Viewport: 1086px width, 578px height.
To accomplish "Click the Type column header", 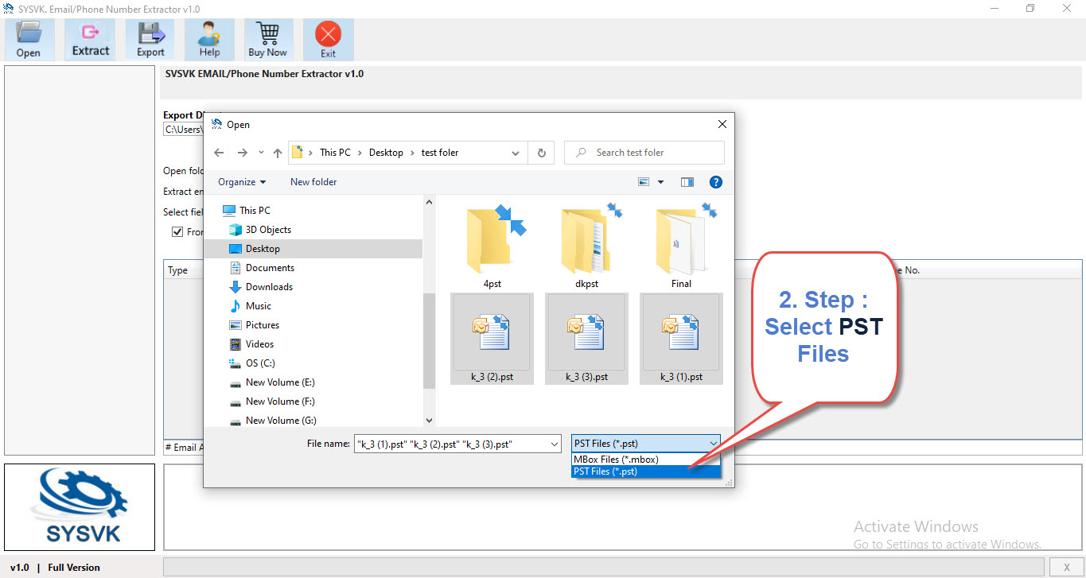I will click(178, 270).
